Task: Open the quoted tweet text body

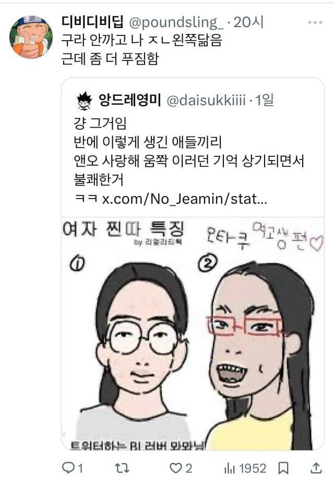Action: [189, 161]
